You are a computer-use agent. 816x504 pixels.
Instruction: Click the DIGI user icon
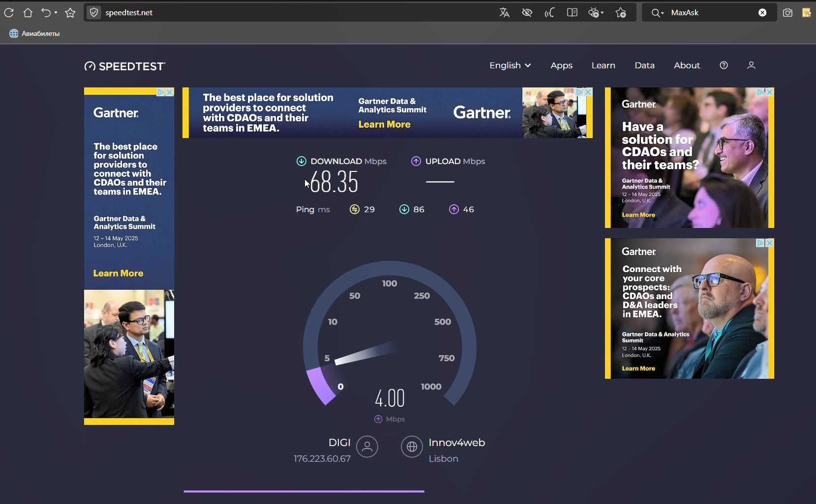point(367,447)
